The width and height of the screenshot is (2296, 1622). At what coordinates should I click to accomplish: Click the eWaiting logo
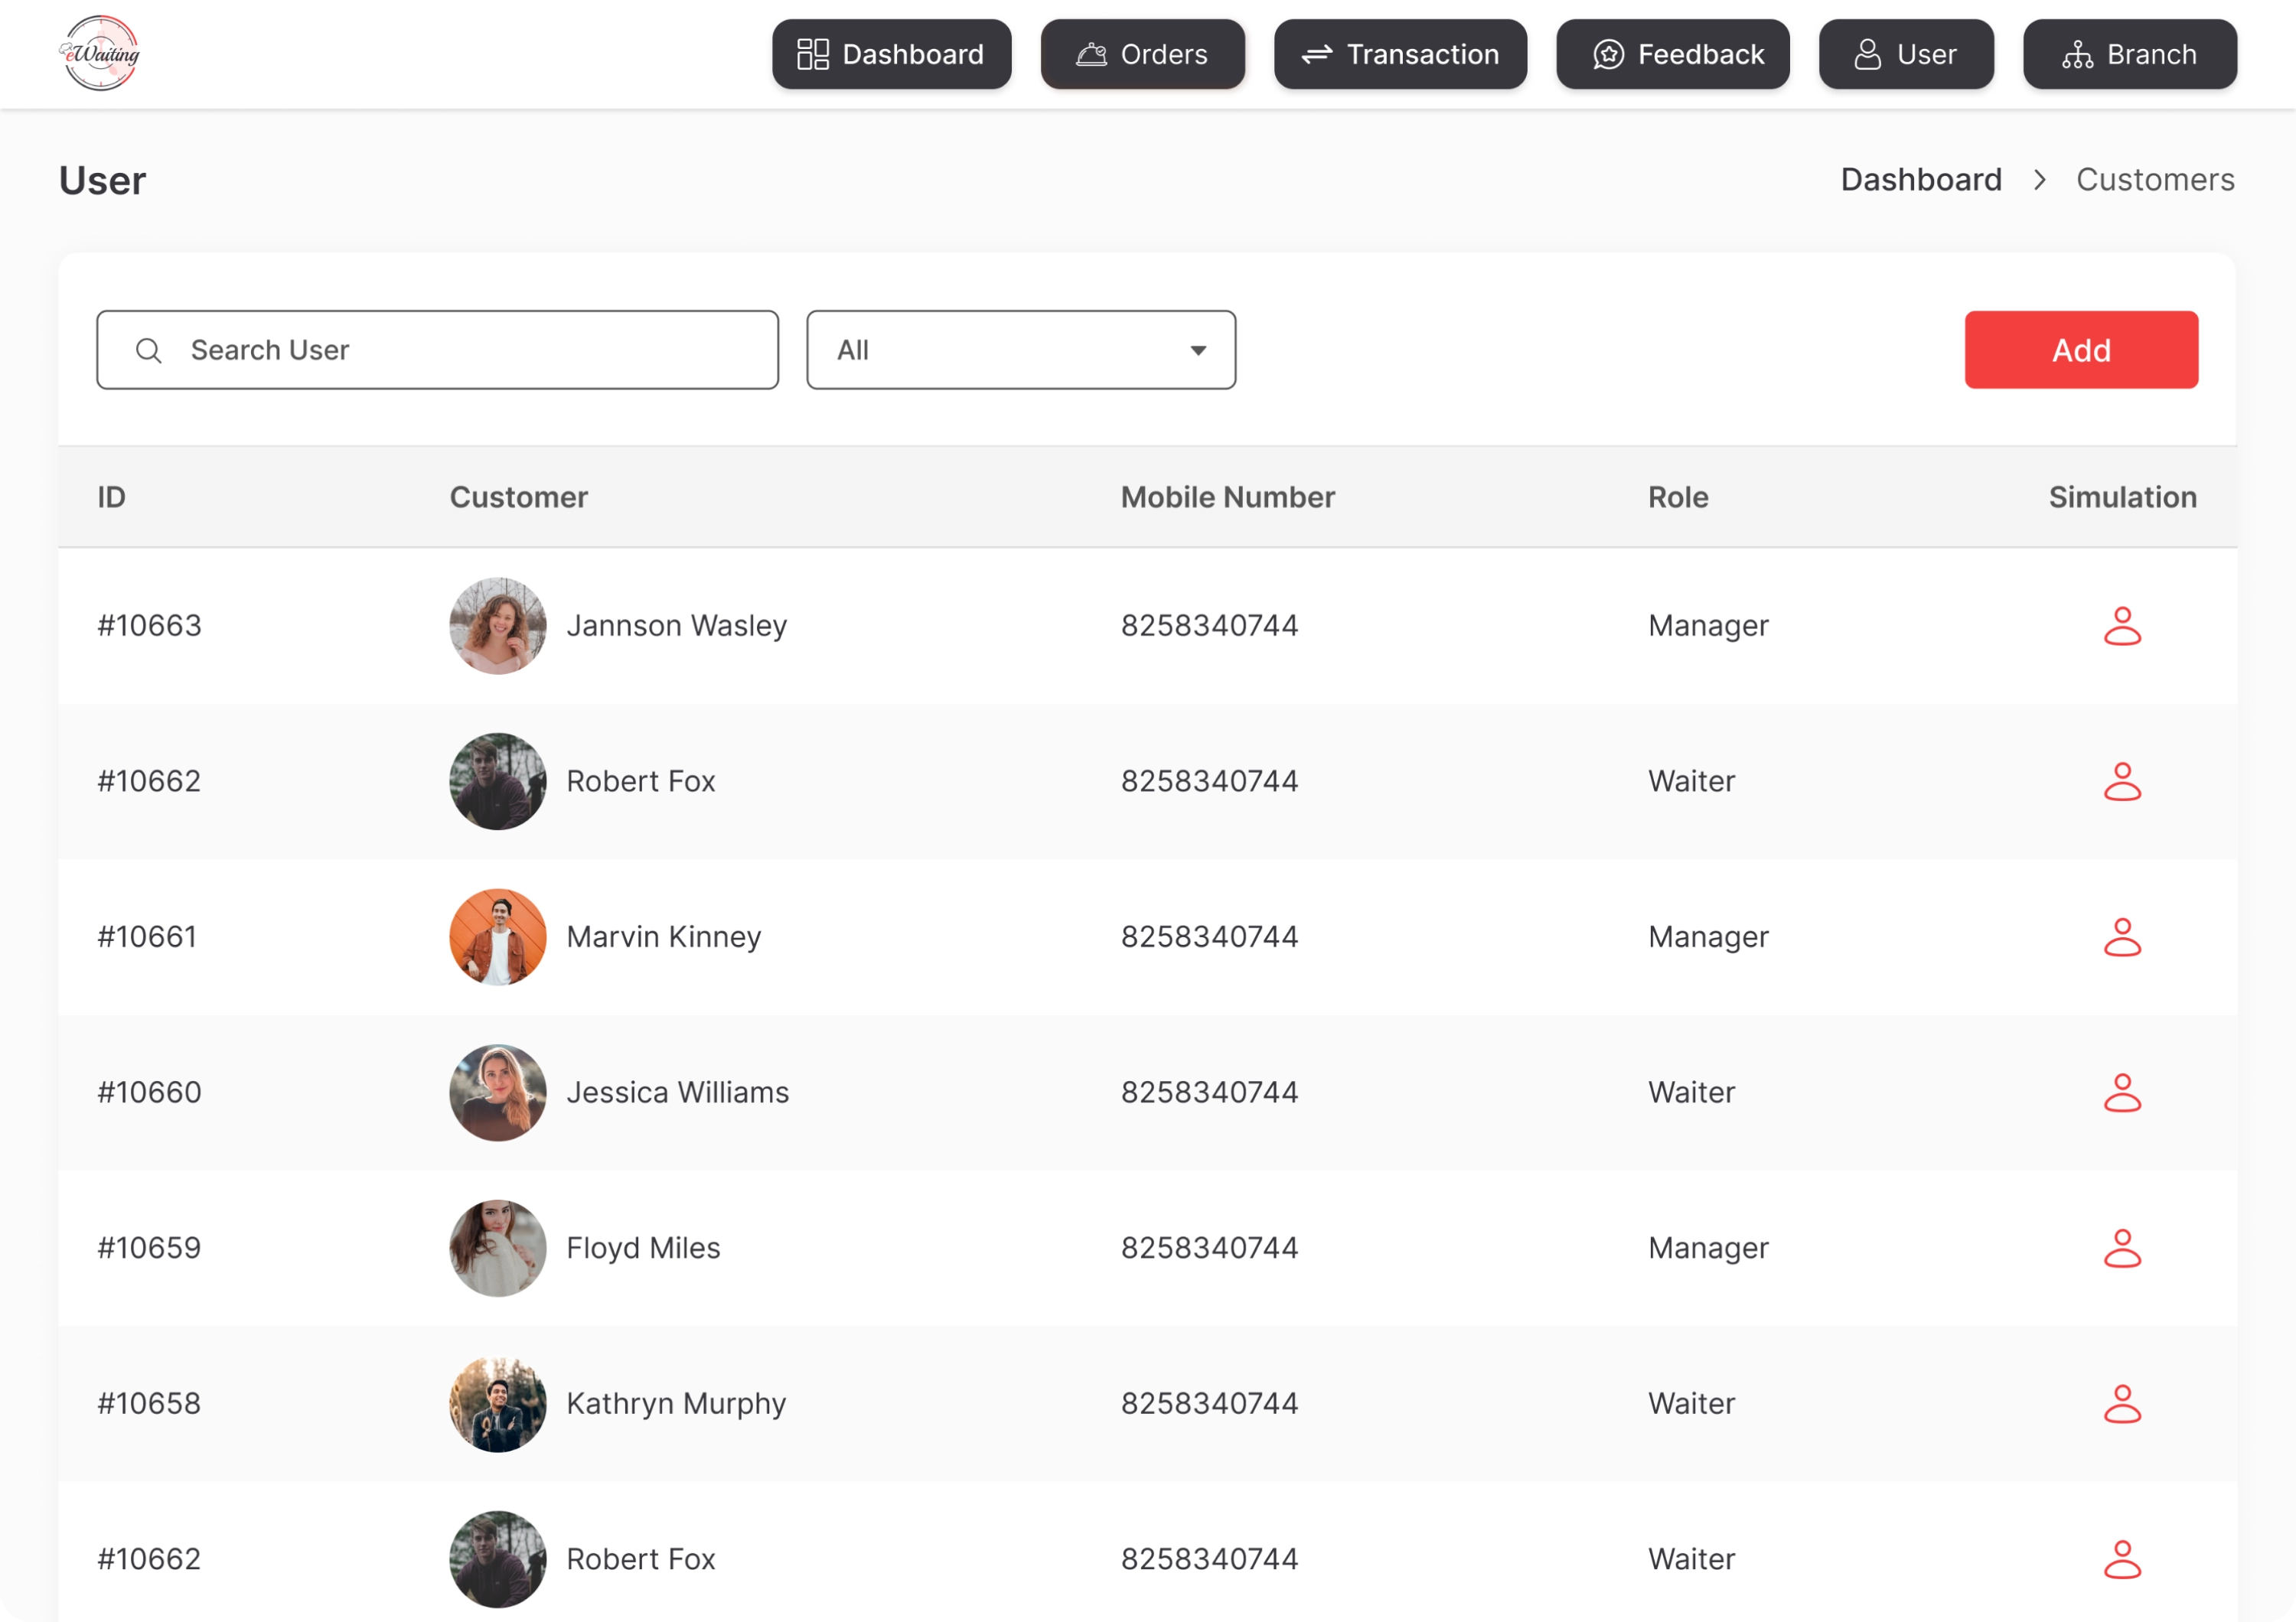pyautogui.click(x=100, y=54)
